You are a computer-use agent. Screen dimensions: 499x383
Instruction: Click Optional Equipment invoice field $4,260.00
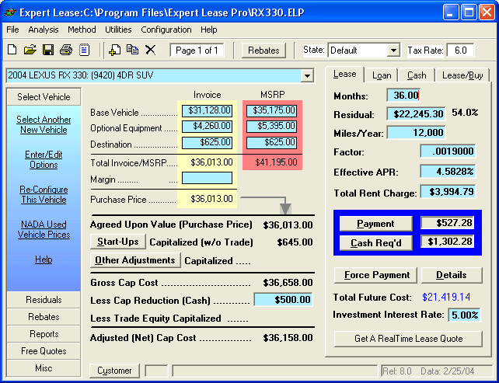coord(207,127)
